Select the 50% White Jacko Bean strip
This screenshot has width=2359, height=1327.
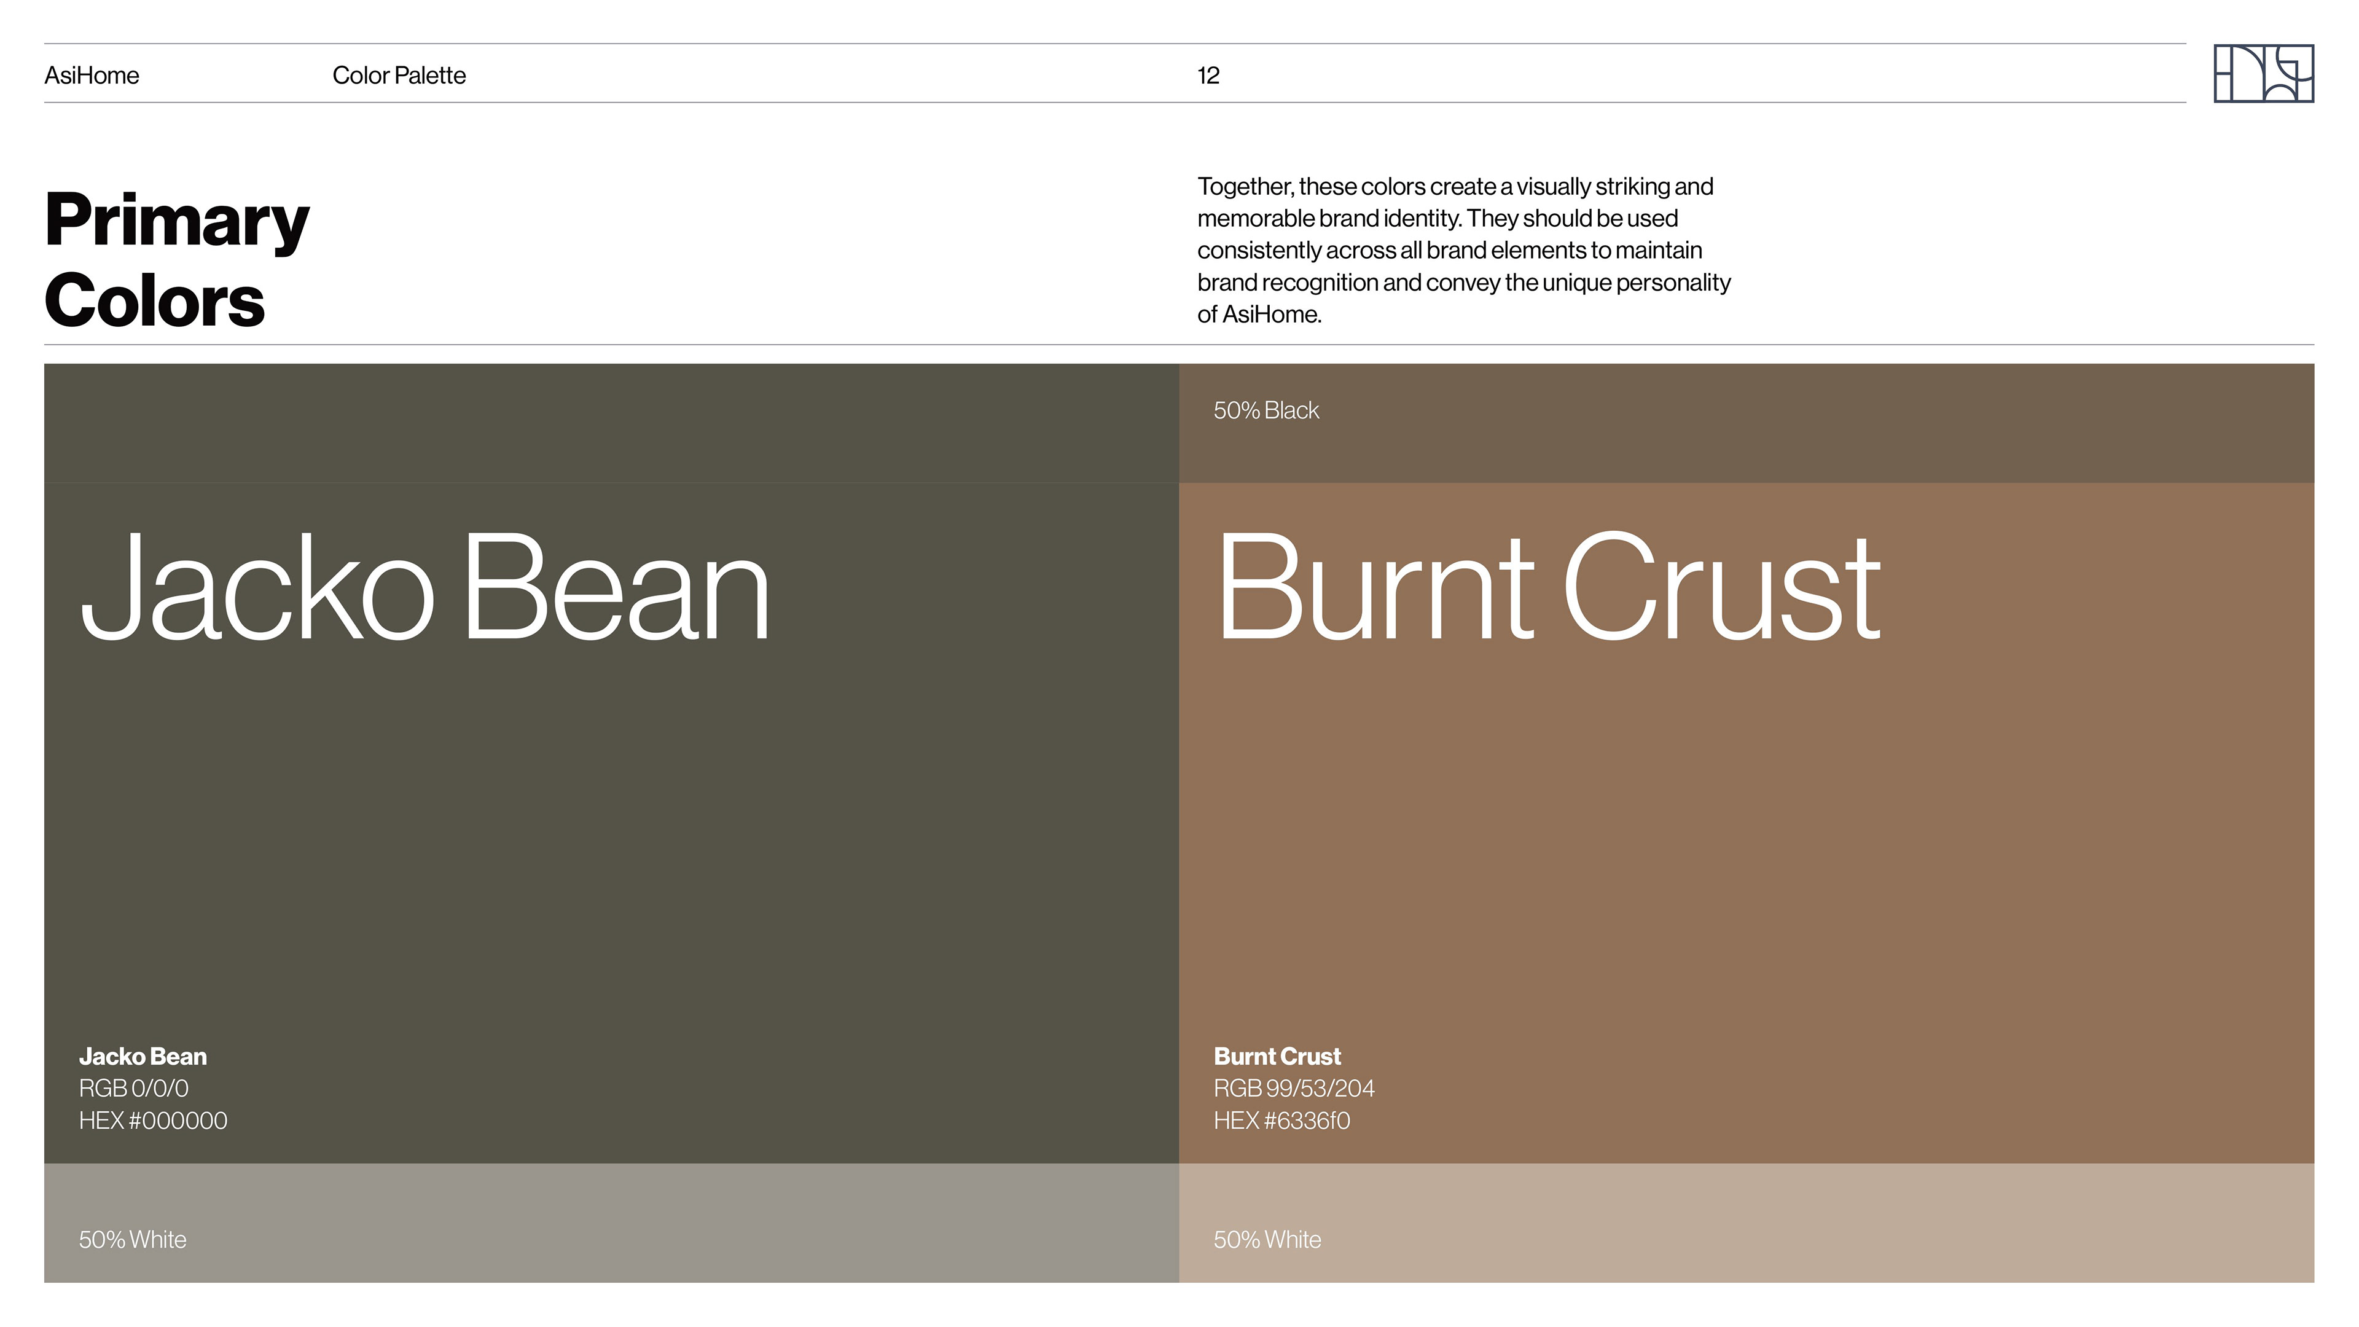611,1223
